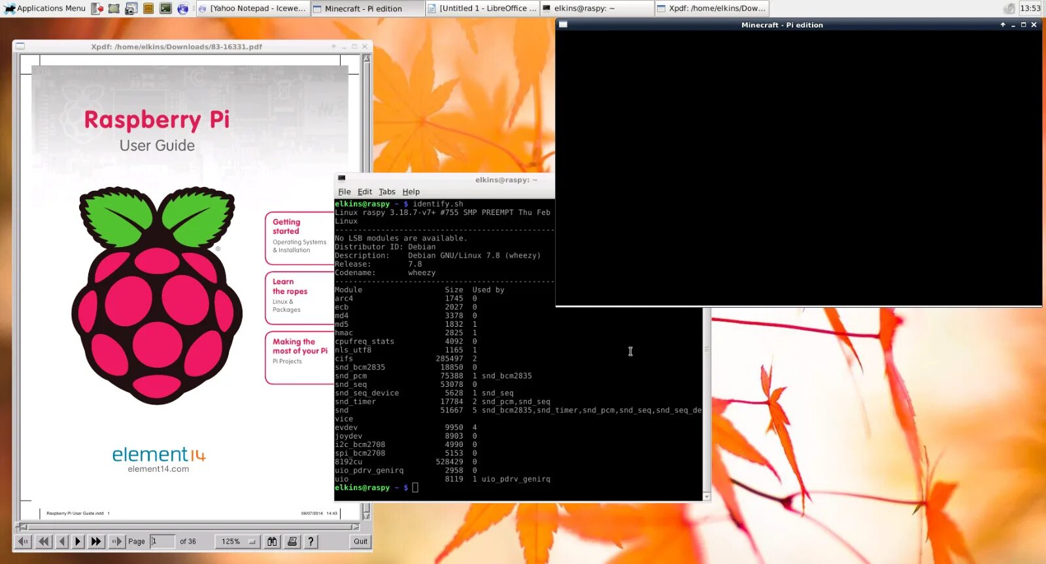Viewport: 1046px width, 564px height.
Task: Click the terminal vertical scrollbar
Action: pos(707,400)
